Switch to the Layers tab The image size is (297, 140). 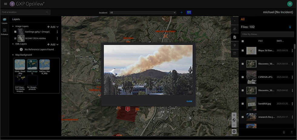coord(5,20)
